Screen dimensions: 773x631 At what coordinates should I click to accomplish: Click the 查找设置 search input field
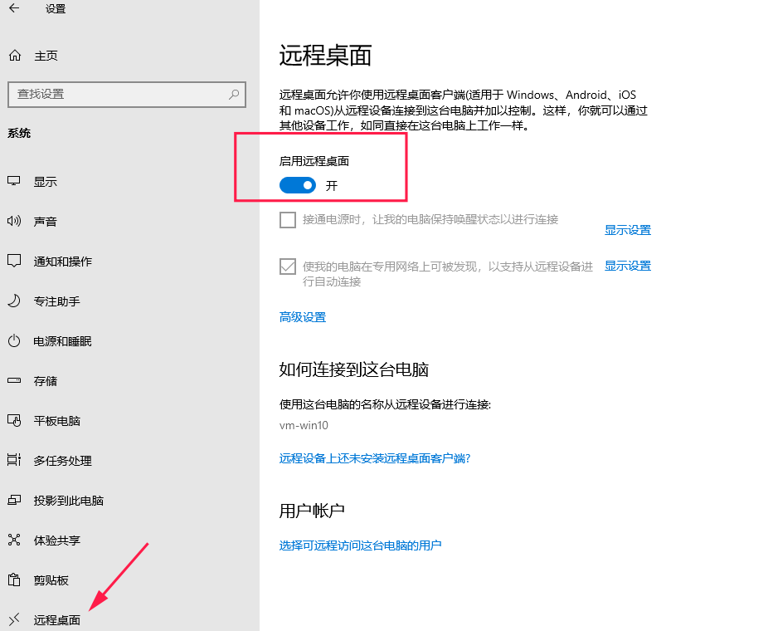pos(116,95)
